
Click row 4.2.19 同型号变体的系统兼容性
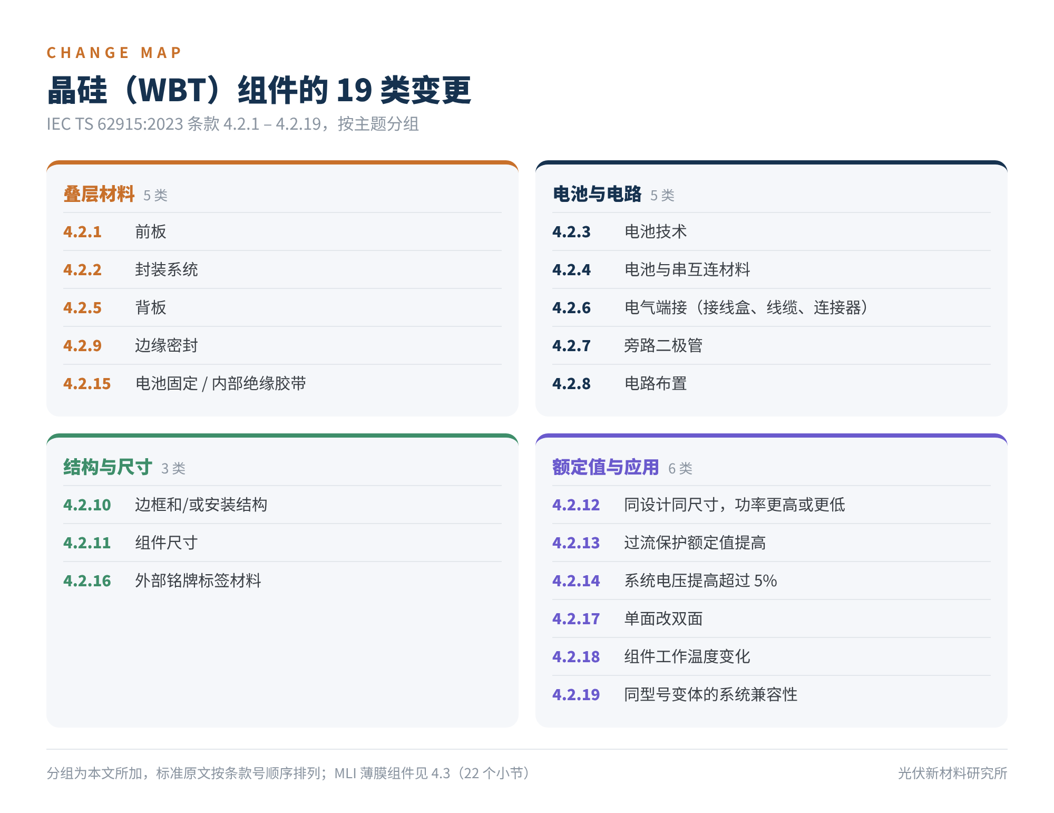772,694
